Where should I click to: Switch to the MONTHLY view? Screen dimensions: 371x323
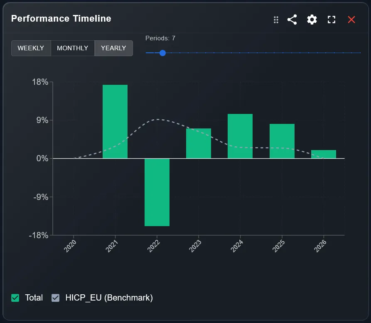pos(72,48)
